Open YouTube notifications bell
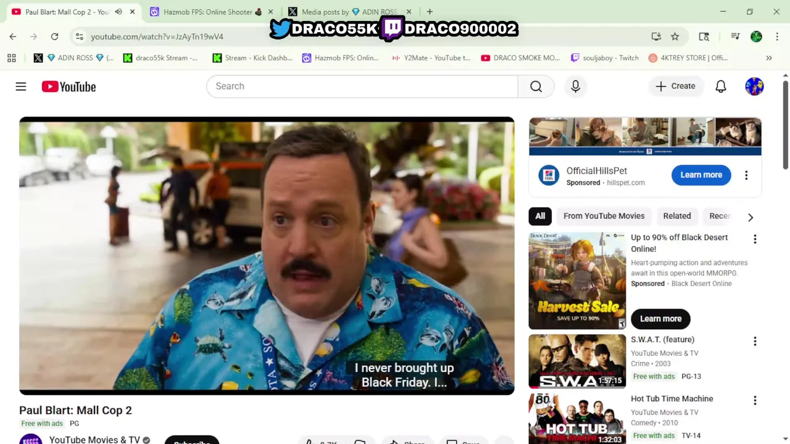790x444 pixels. pyautogui.click(x=720, y=86)
